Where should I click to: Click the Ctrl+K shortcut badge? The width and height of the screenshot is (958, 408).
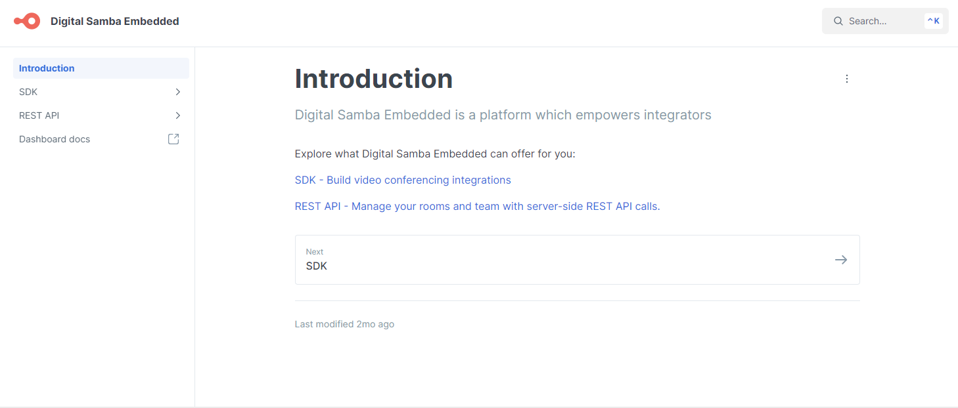click(x=933, y=21)
